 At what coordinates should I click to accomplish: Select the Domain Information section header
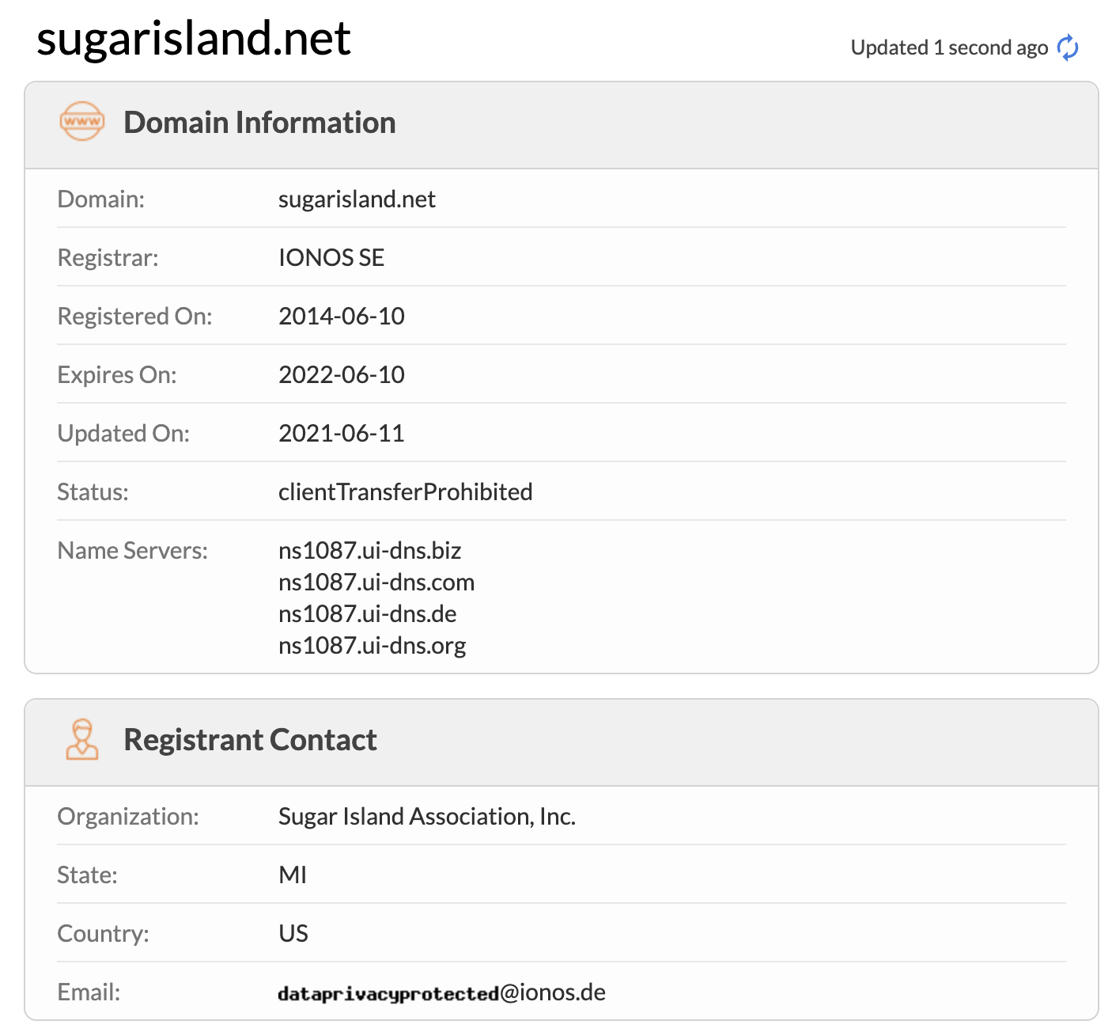pyautogui.click(x=259, y=123)
